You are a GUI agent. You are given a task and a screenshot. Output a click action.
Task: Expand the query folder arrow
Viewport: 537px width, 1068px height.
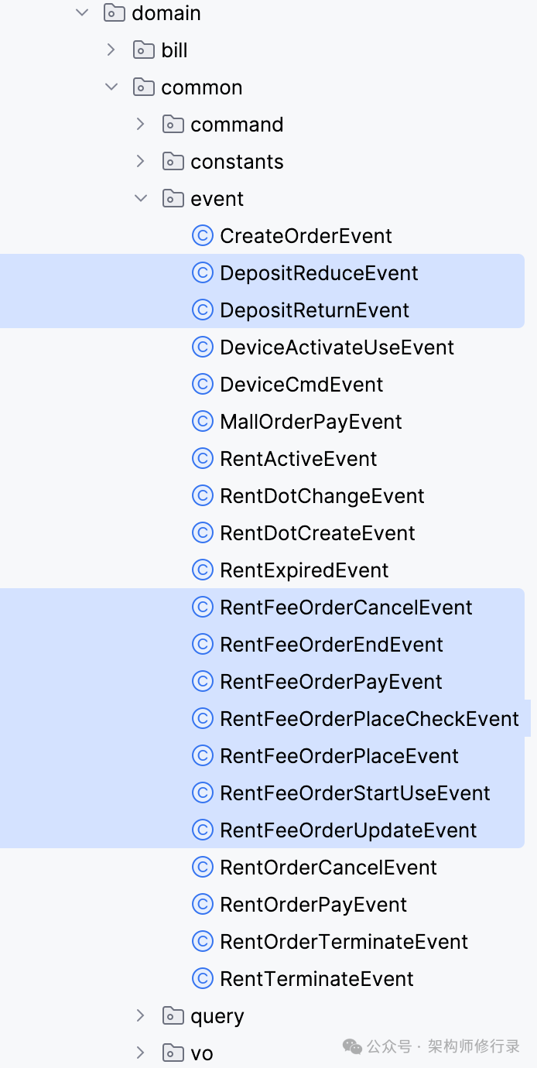[141, 1016]
